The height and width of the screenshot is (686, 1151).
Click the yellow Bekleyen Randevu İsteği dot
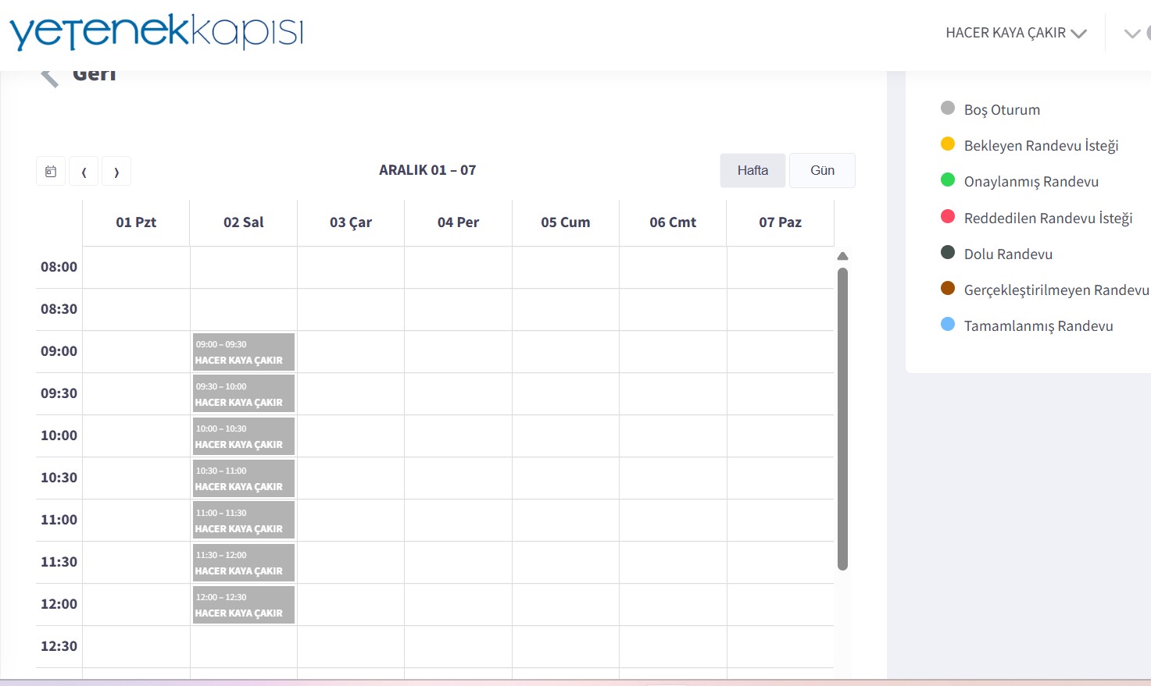coord(948,144)
